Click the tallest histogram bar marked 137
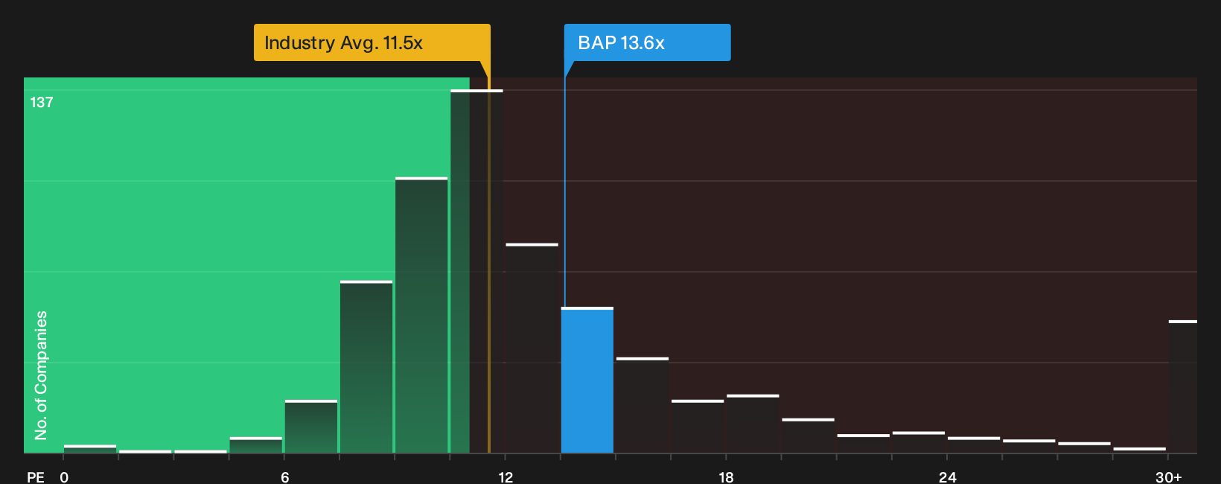The image size is (1221, 484). click(476, 272)
